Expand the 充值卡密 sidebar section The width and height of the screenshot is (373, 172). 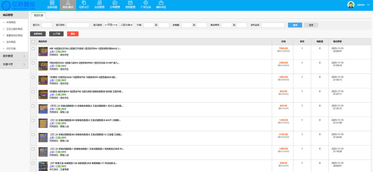pyautogui.click(x=14, y=64)
